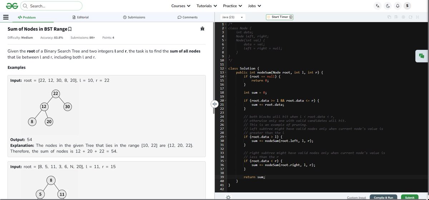Open the Courses dropdown menu
Screen dimensions: 429x200
[x=181, y=6]
